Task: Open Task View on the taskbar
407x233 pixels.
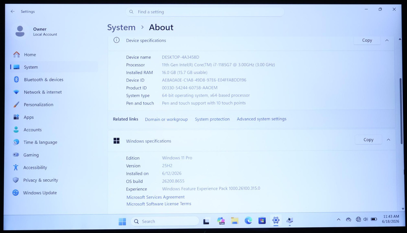Action: tap(206, 221)
